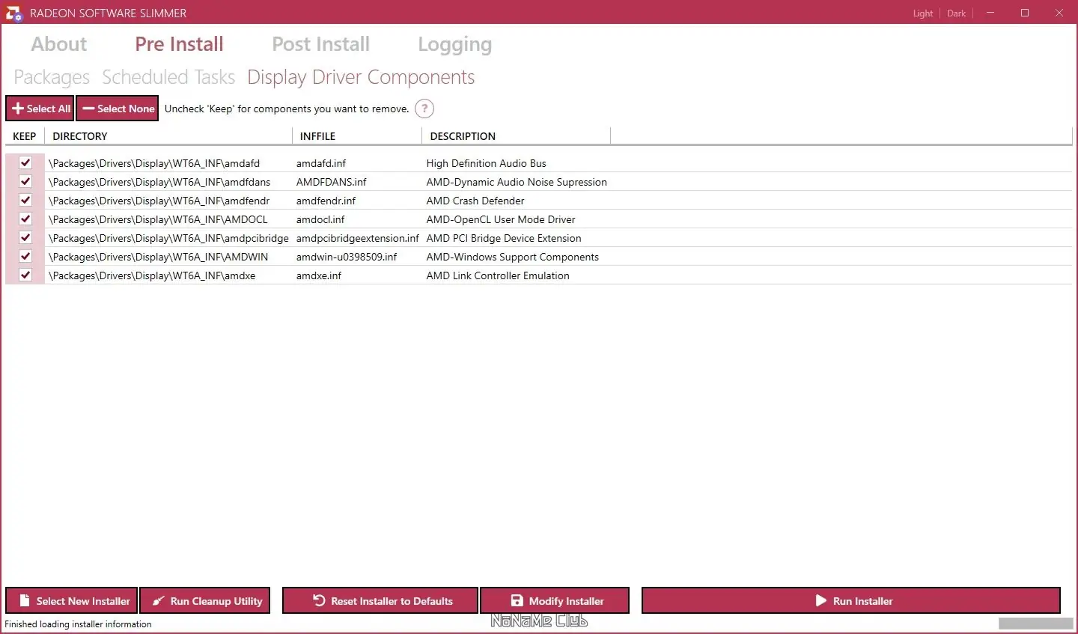The height and width of the screenshot is (634, 1078).
Task: Run the Cleanup Utility
Action: (x=205, y=601)
